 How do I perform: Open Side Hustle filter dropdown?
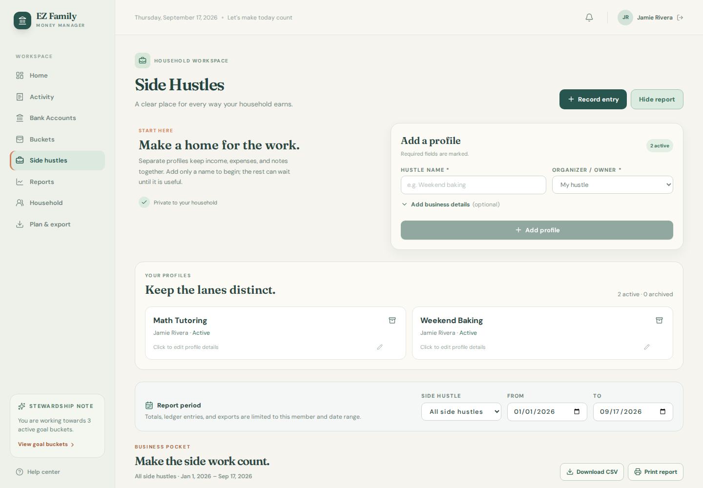(x=461, y=411)
